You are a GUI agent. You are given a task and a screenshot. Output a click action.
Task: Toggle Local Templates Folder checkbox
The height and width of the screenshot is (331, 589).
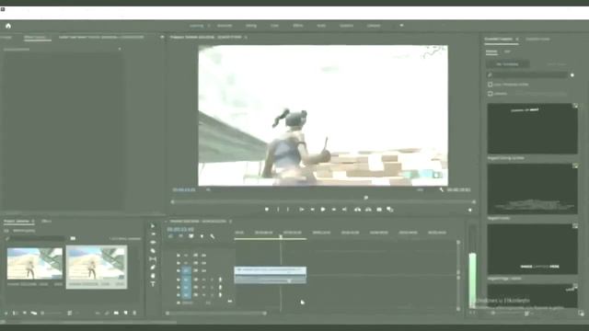[x=491, y=85]
